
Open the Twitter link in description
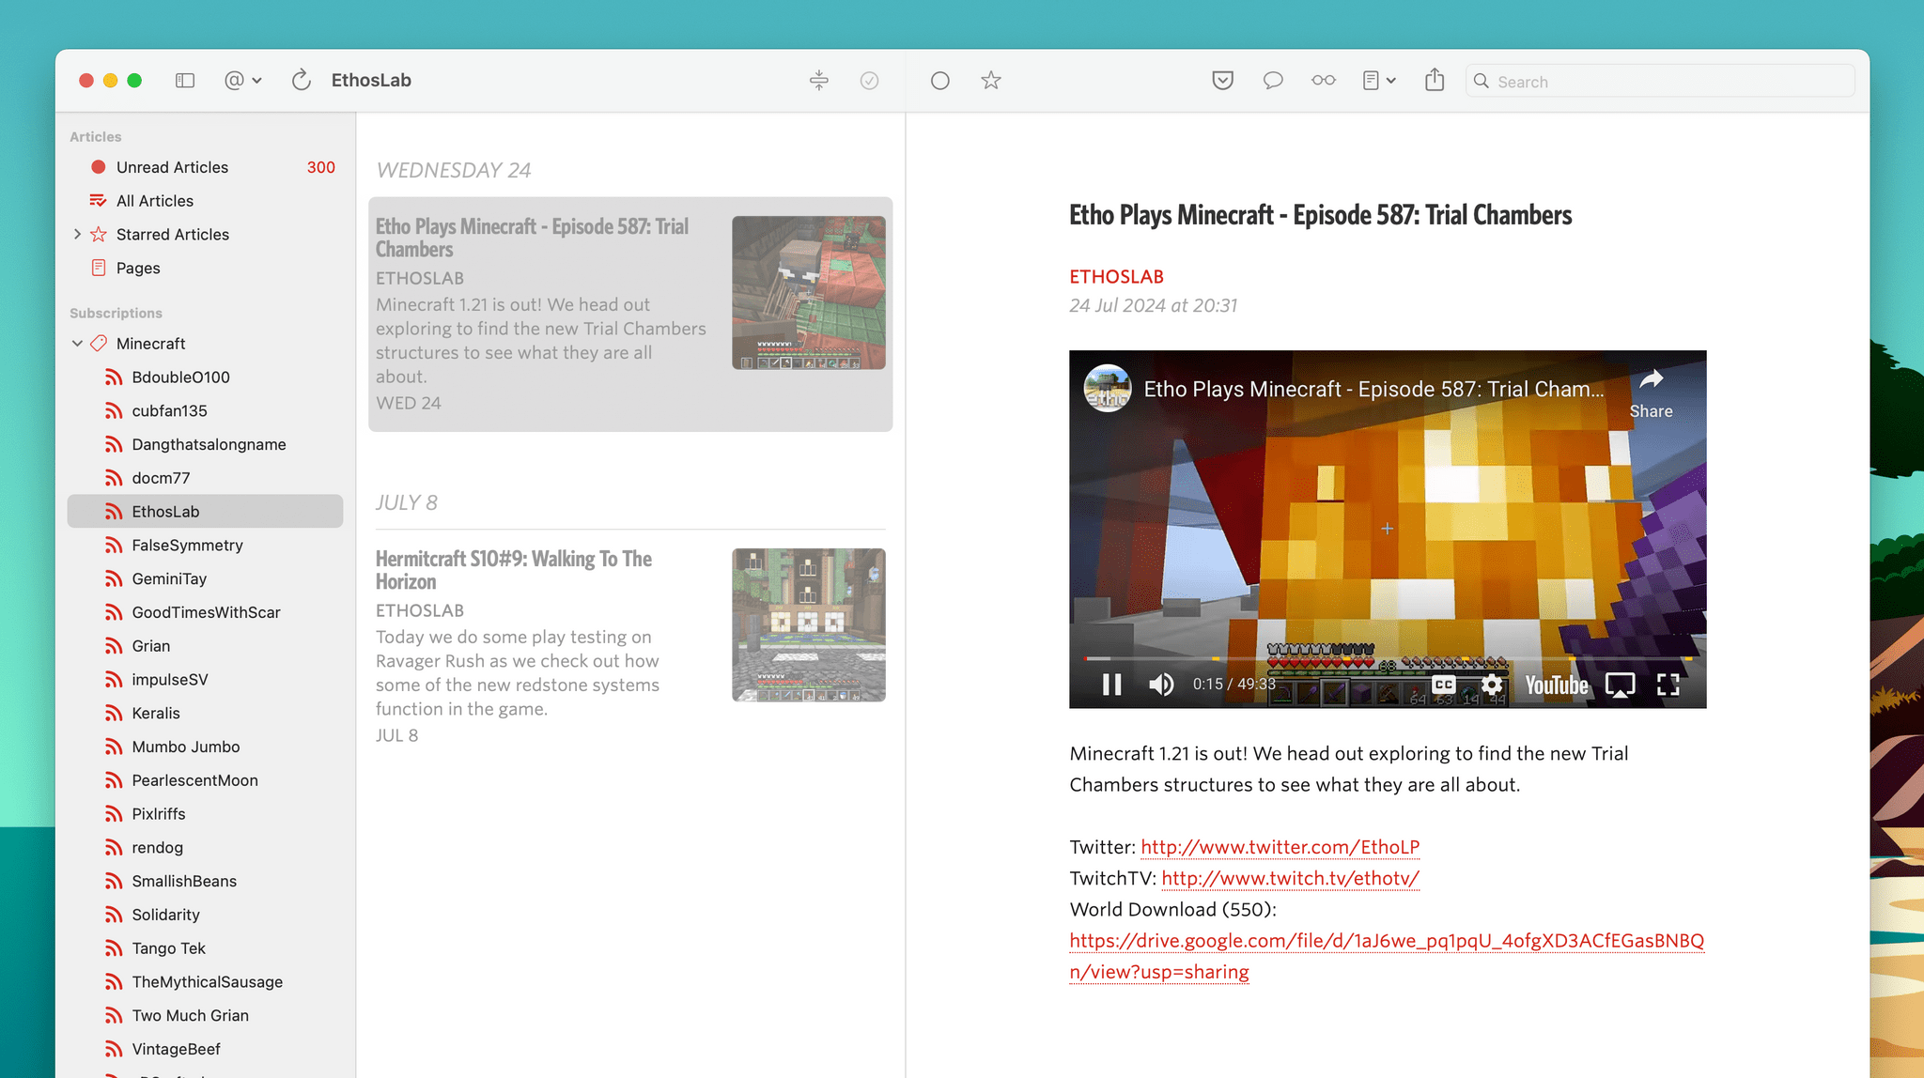[1280, 845]
